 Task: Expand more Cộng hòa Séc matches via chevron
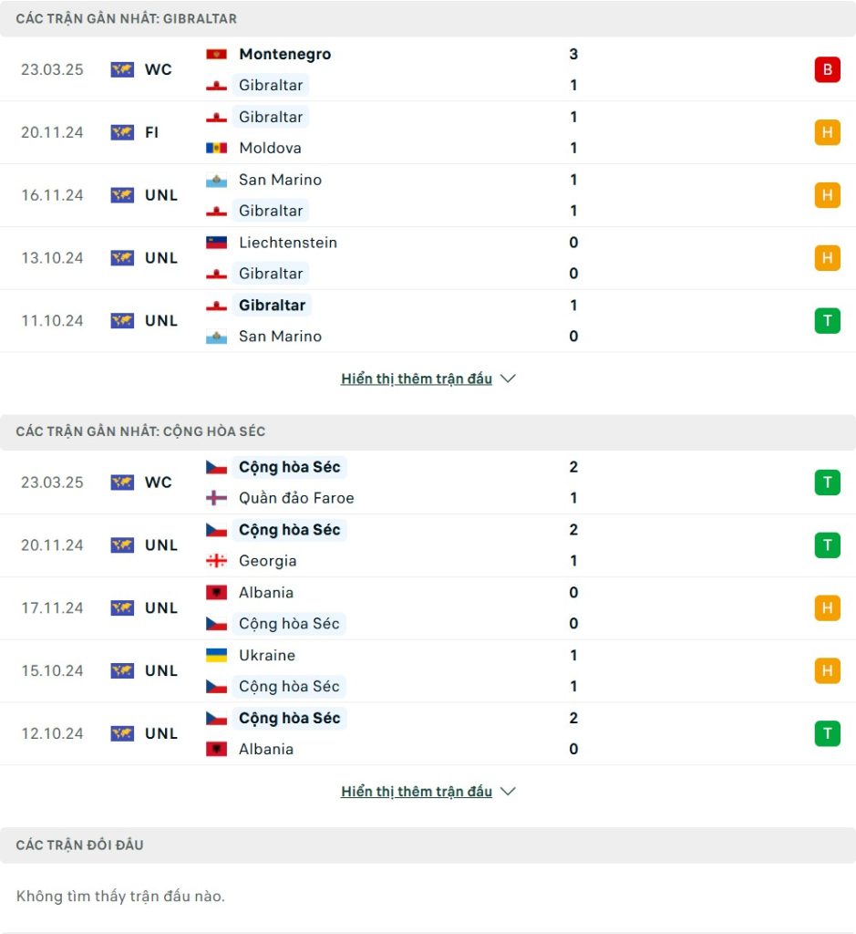click(x=508, y=792)
